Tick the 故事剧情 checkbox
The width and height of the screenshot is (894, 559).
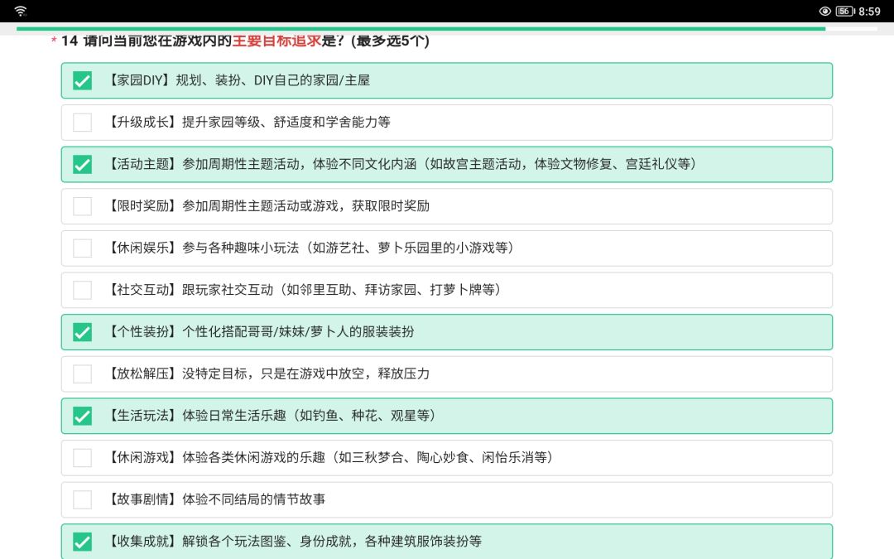[x=82, y=499]
